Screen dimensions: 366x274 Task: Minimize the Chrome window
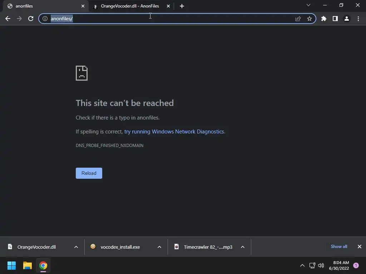point(325,5)
